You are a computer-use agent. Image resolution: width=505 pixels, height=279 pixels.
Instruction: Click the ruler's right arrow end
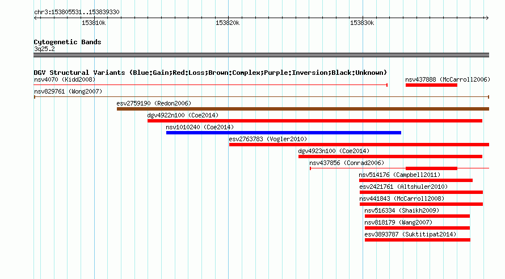tap(487, 18)
